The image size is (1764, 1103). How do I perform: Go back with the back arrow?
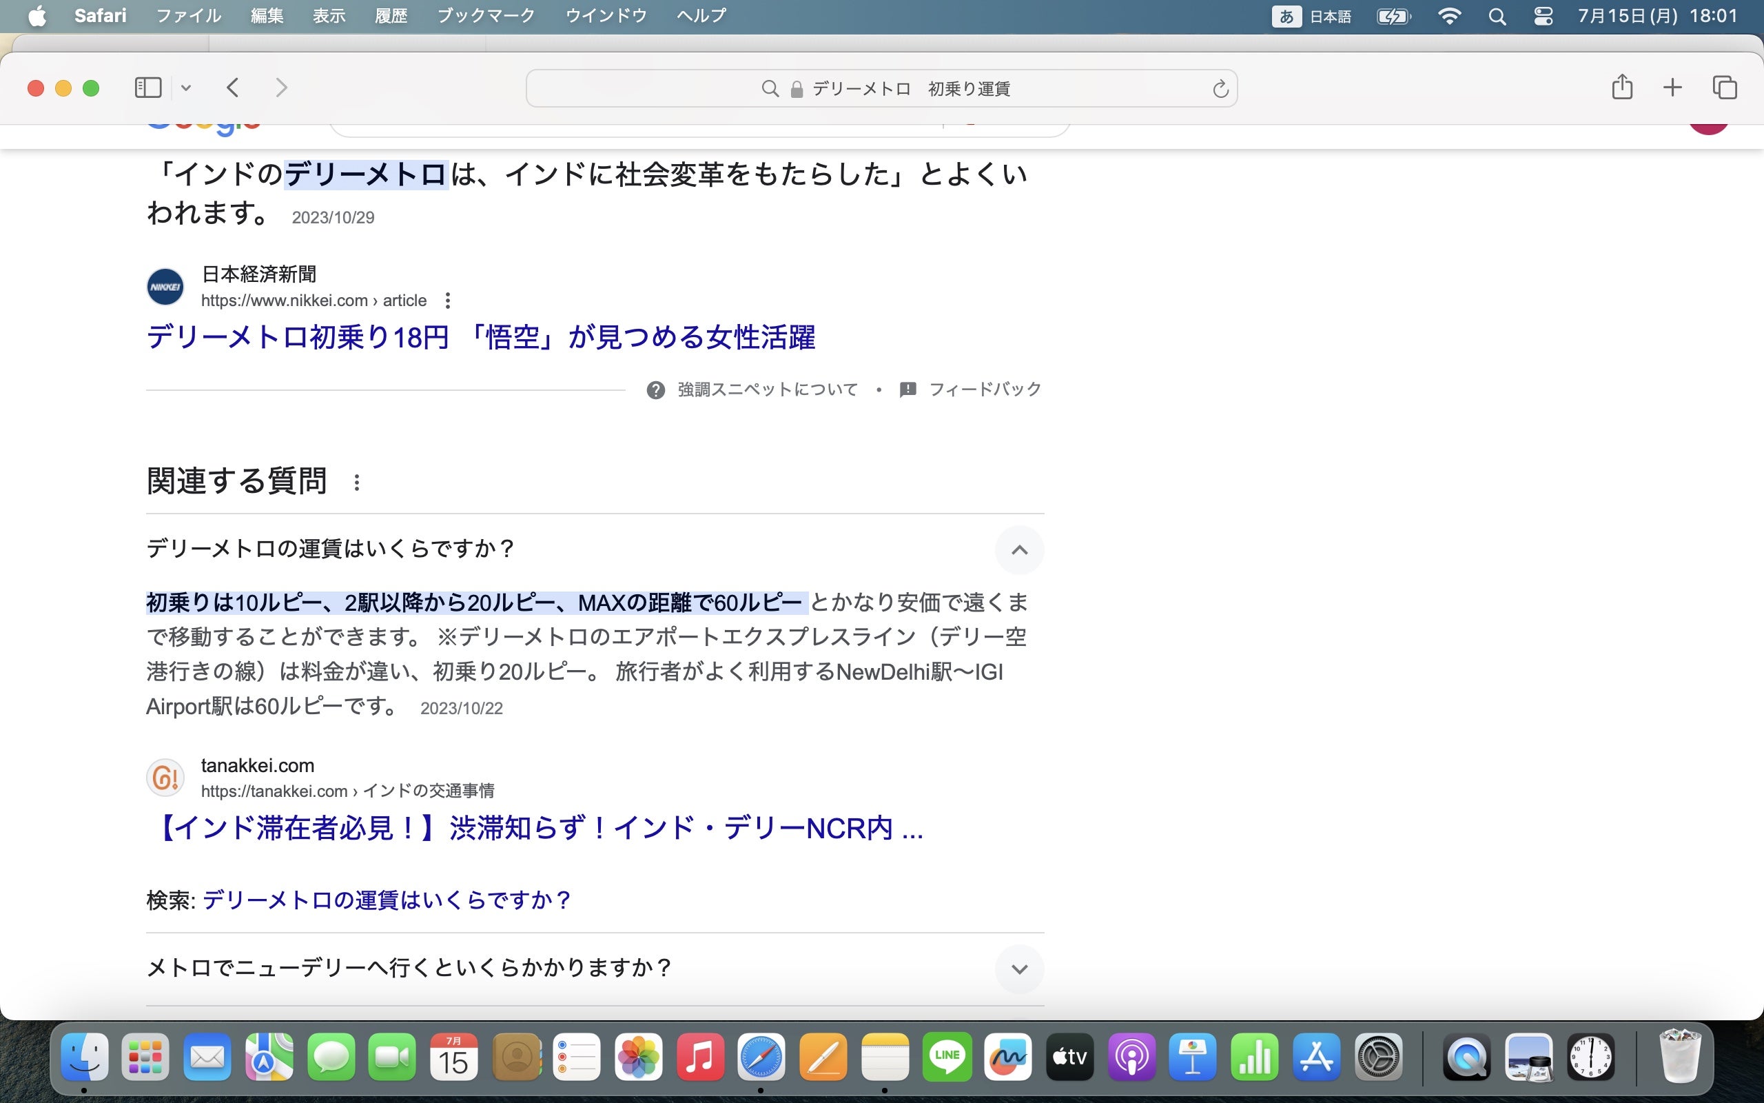click(x=232, y=88)
